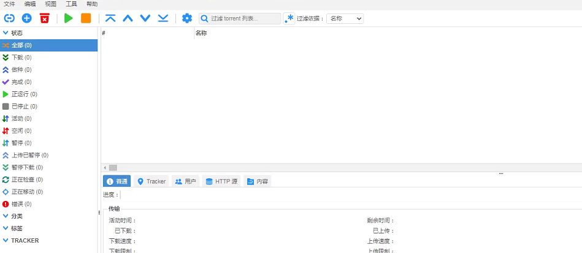
Task: Toggle the regex filter button
Action: click(x=289, y=18)
